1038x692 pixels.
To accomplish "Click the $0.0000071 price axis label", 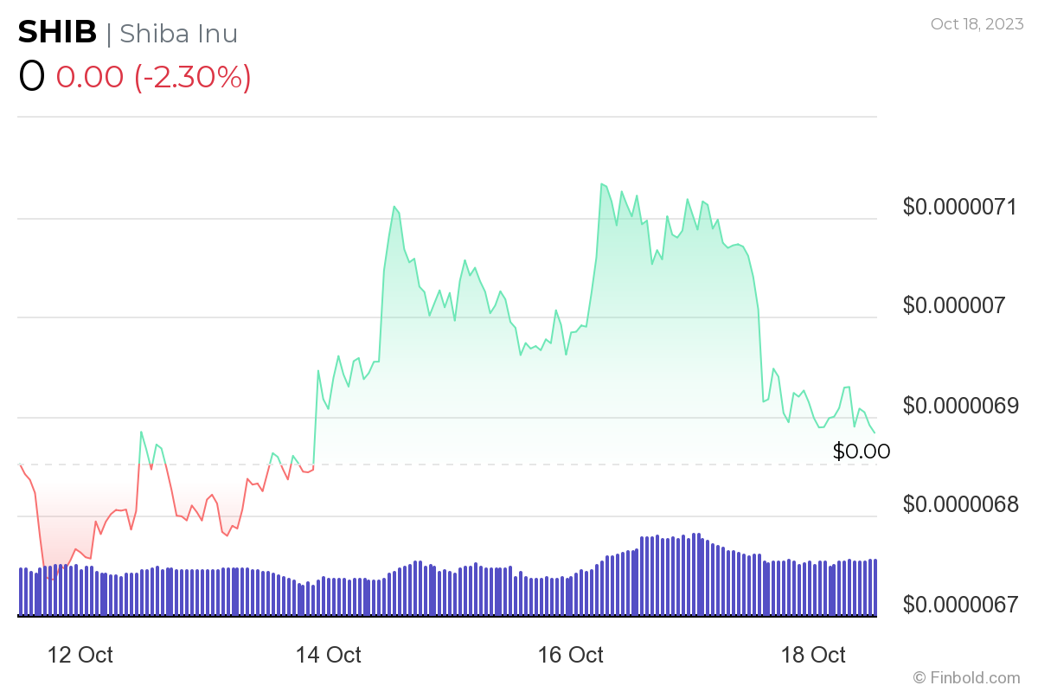I will (x=959, y=207).
